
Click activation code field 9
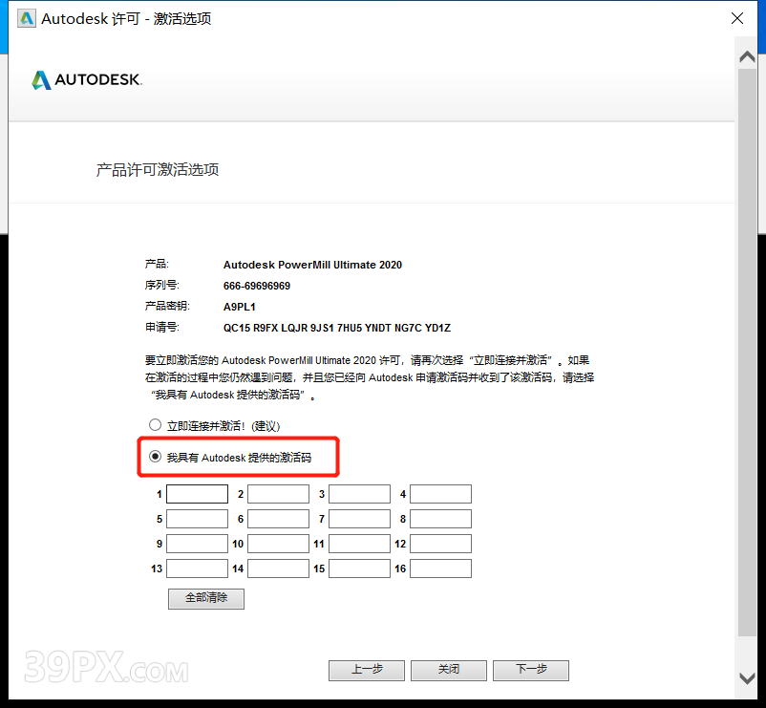(x=198, y=544)
